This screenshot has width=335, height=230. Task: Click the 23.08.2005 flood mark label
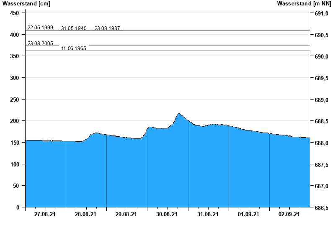point(40,43)
